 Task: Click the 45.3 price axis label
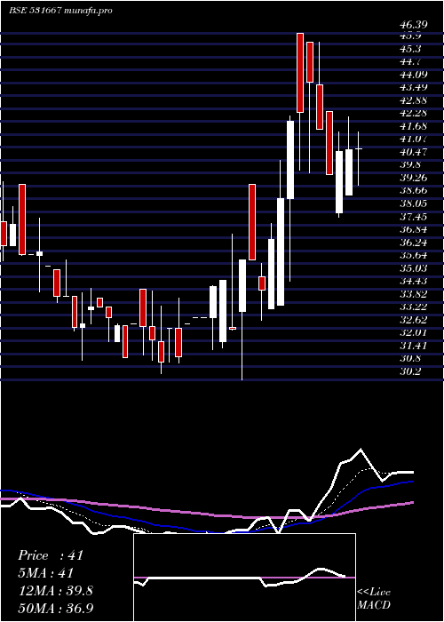(x=410, y=49)
